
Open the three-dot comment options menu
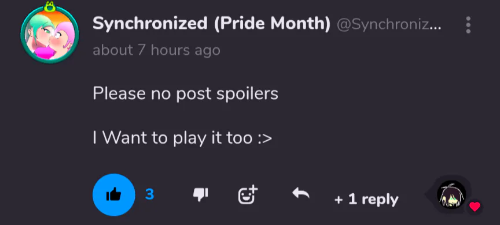tap(468, 25)
